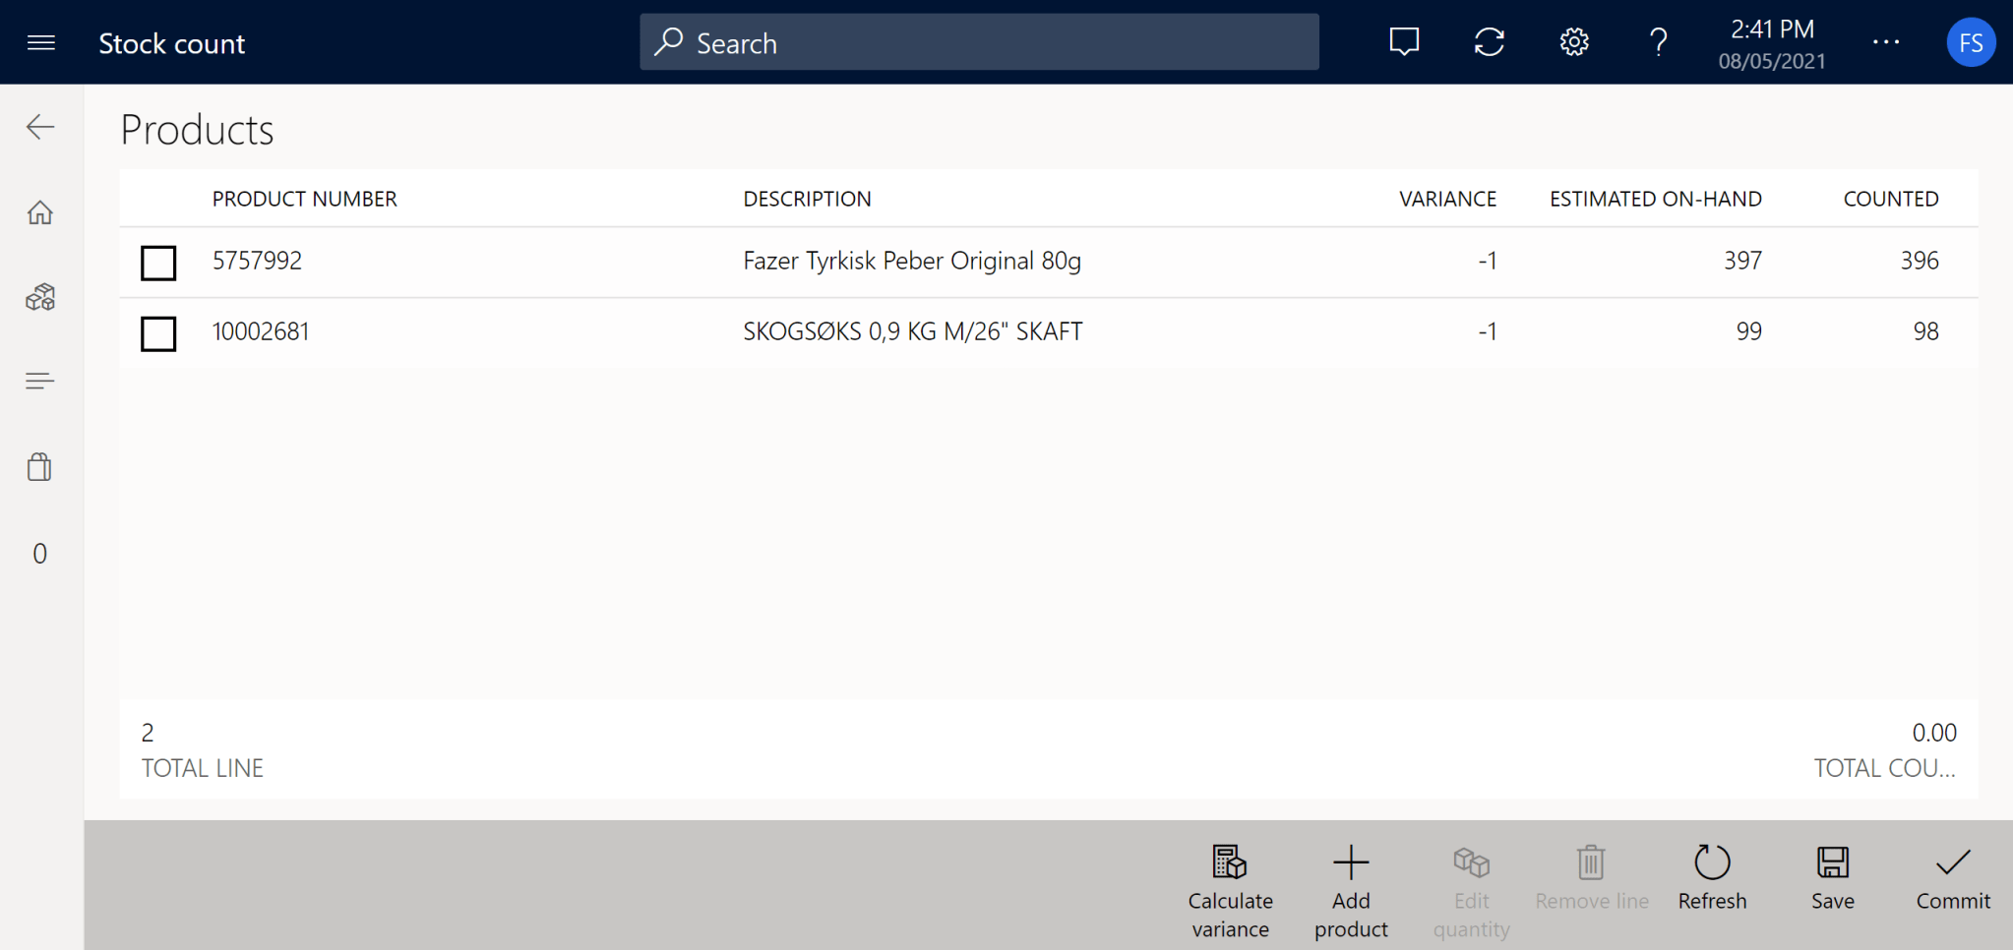This screenshot has width=2013, height=950.
Task: Click the Variance column header
Action: pyautogui.click(x=1447, y=199)
